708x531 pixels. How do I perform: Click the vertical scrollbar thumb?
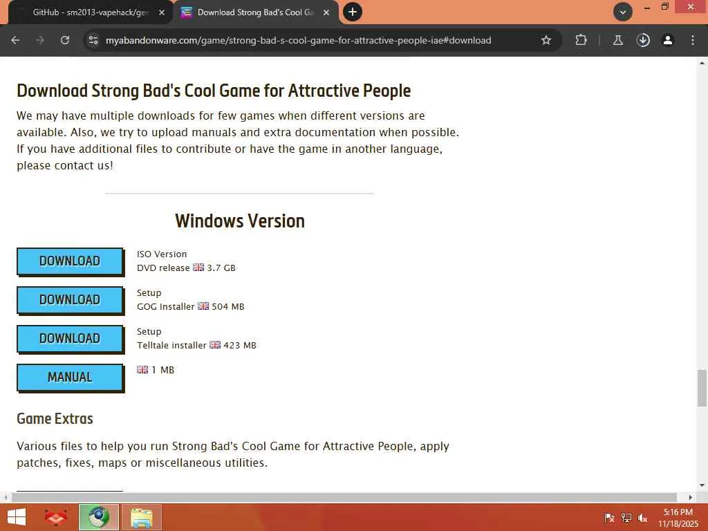click(x=702, y=388)
